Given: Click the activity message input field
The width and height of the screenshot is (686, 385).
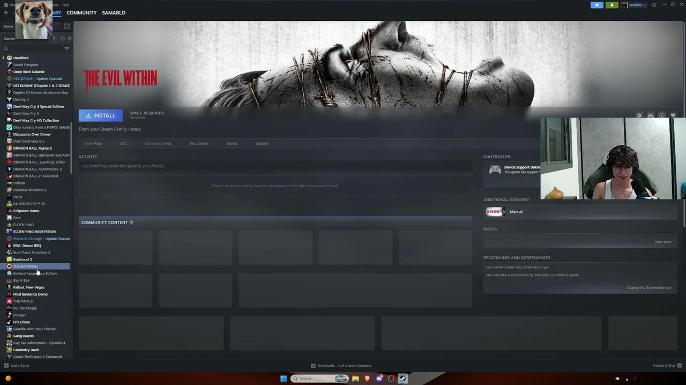Looking at the screenshot, I should pos(275,166).
